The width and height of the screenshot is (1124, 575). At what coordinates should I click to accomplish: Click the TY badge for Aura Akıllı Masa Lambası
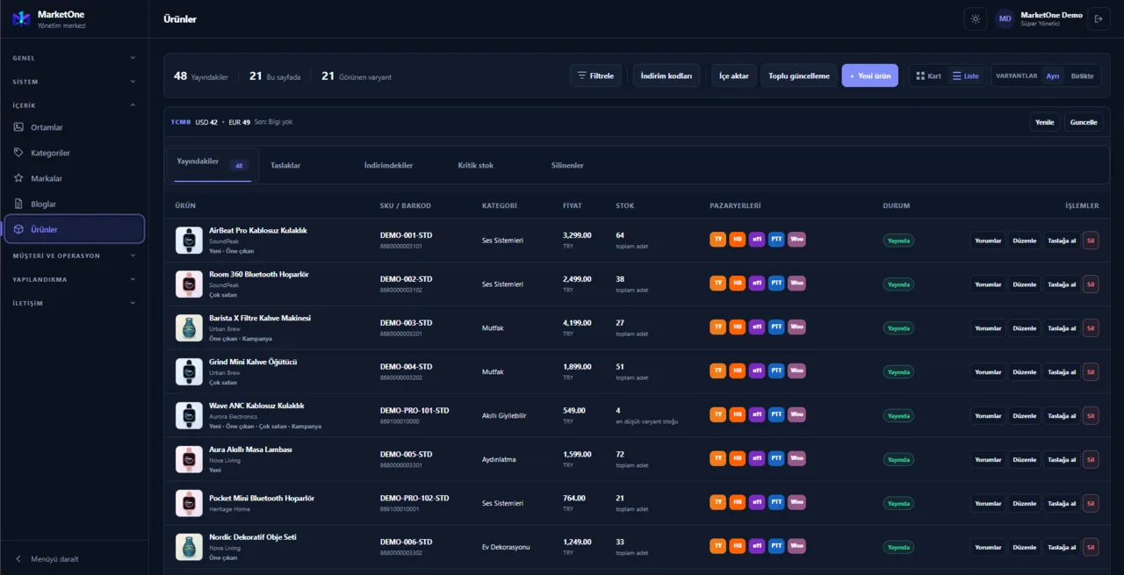[718, 458]
